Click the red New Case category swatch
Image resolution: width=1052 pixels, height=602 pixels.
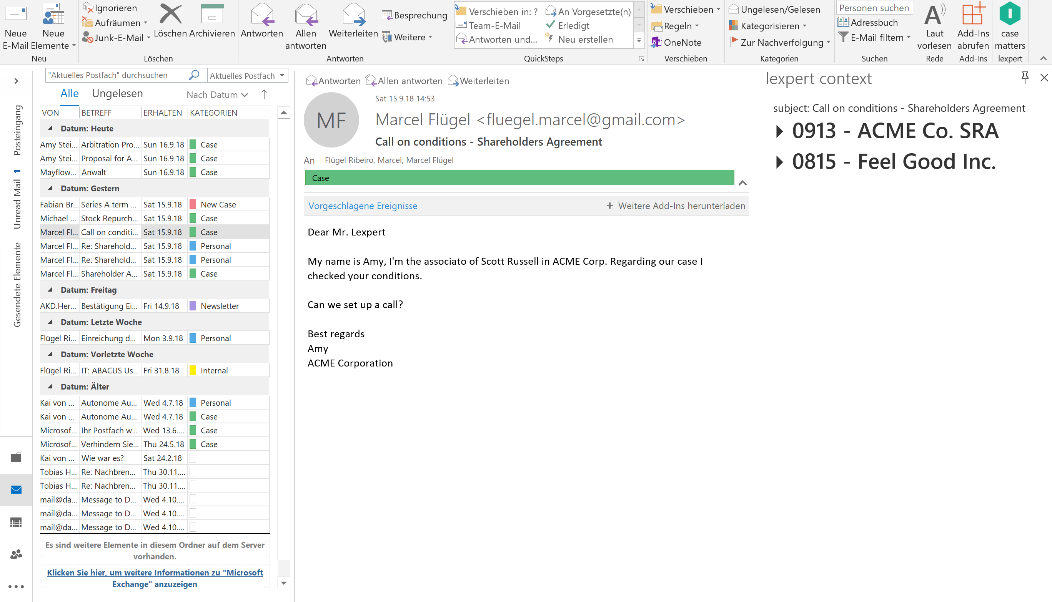point(193,204)
